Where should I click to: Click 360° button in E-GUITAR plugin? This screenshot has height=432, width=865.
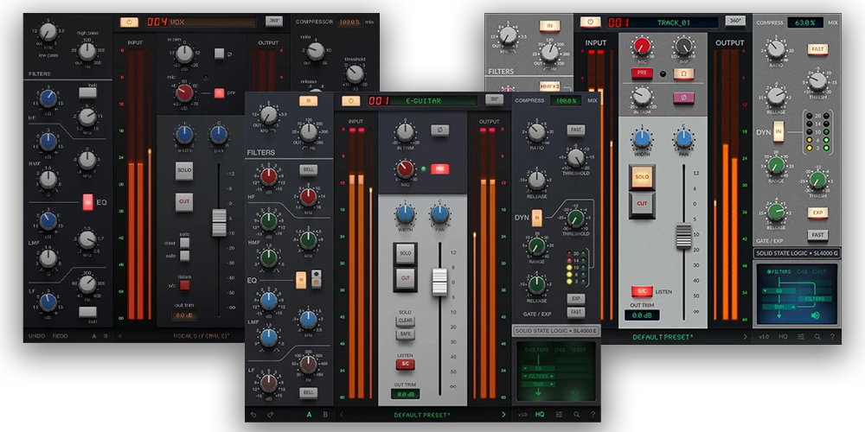pyautogui.click(x=494, y=99)
